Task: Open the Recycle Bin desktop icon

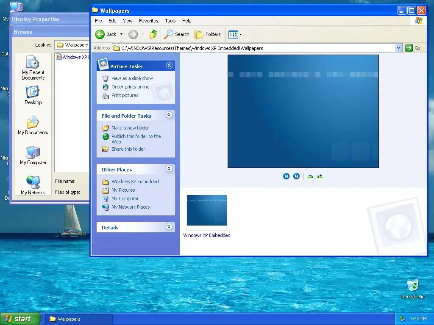Action: tap(413, 289)
